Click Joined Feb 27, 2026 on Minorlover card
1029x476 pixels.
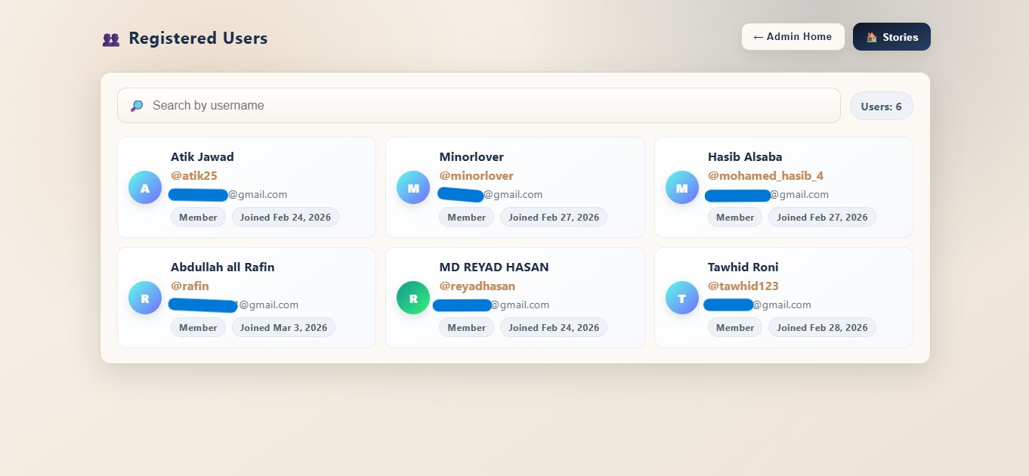click(554, 217)
